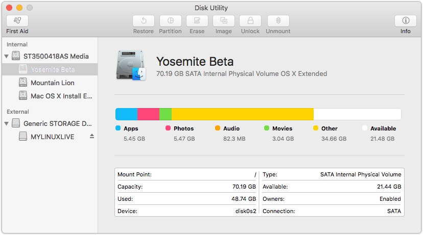The image size is (423, 235).
Task: Click the Image toolbar icon
Action: coord(223,21)
